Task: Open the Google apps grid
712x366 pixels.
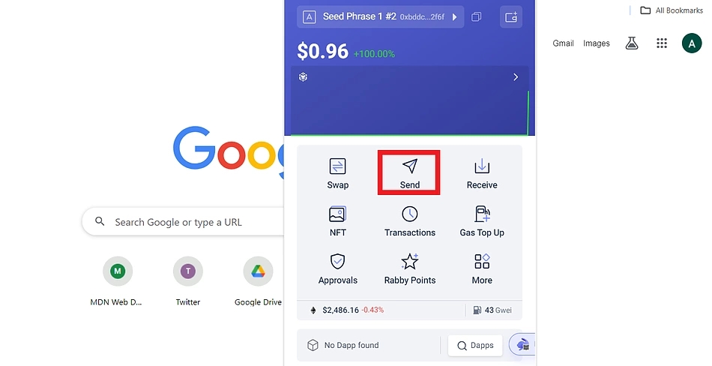Action: click(x=662, y=43)
